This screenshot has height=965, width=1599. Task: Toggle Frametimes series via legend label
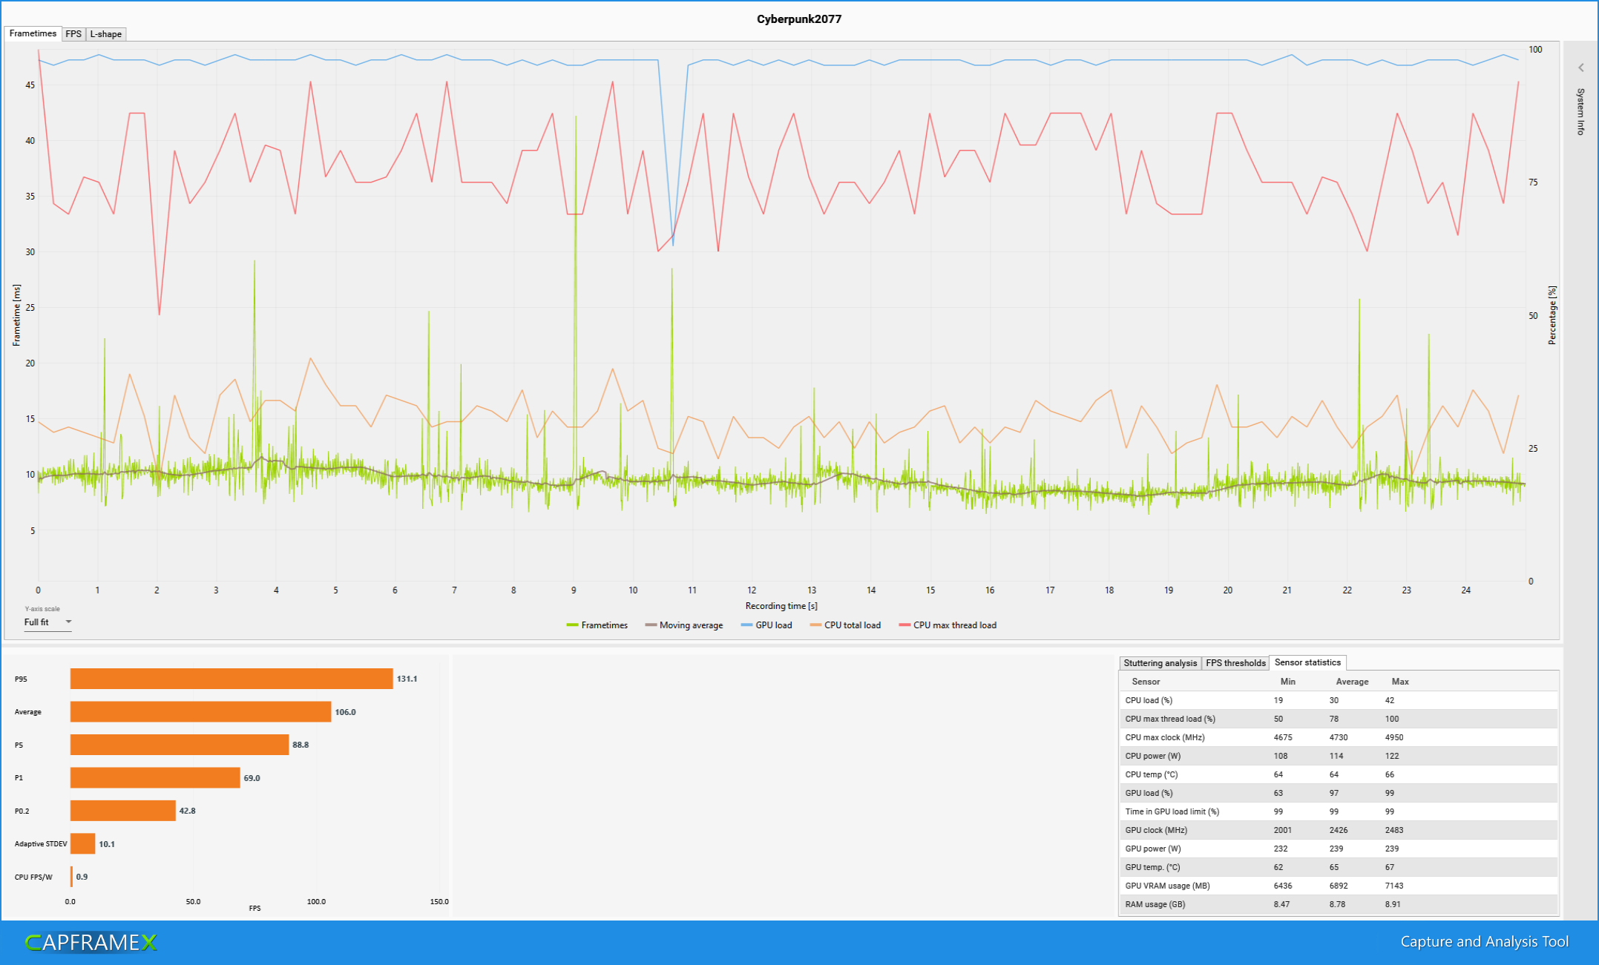pyautogui.click(x=604, y=625)
